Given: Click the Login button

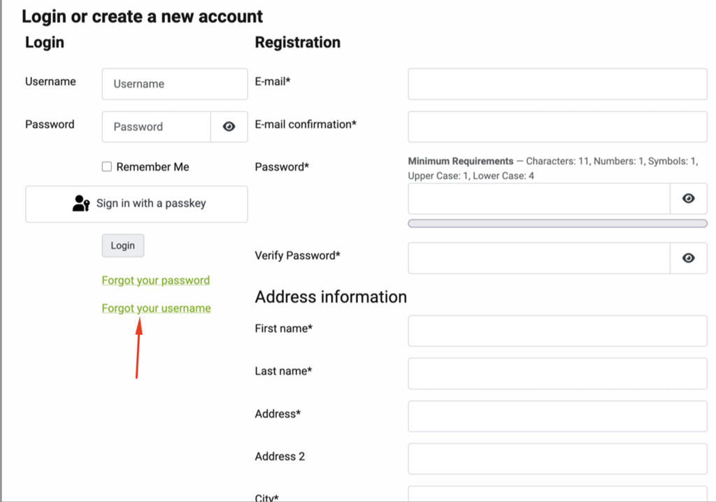Looking at the screenshot, I should pos(123,245).
